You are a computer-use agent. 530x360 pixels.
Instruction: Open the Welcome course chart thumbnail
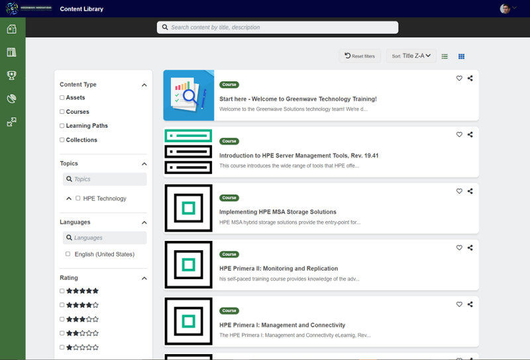[x=189, y=95]
